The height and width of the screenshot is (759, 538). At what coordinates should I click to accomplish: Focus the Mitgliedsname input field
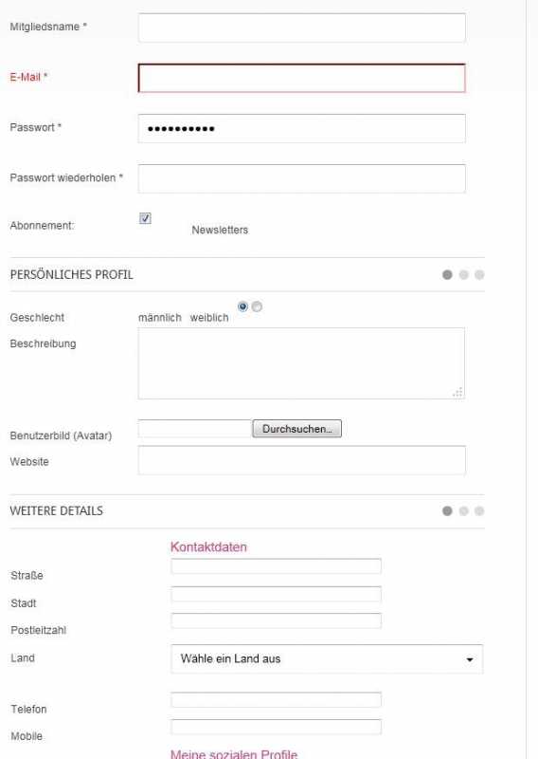302,28
